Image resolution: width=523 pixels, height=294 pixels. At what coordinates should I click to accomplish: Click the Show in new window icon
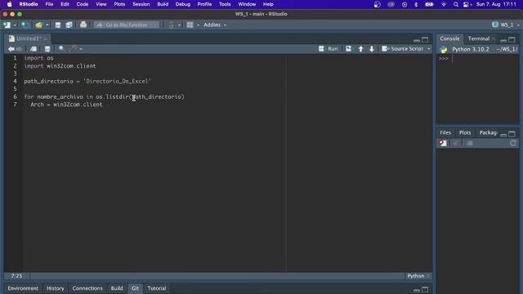pos(34,49)
